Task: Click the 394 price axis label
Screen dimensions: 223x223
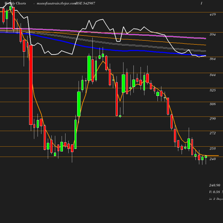Action: pos(213,34)
